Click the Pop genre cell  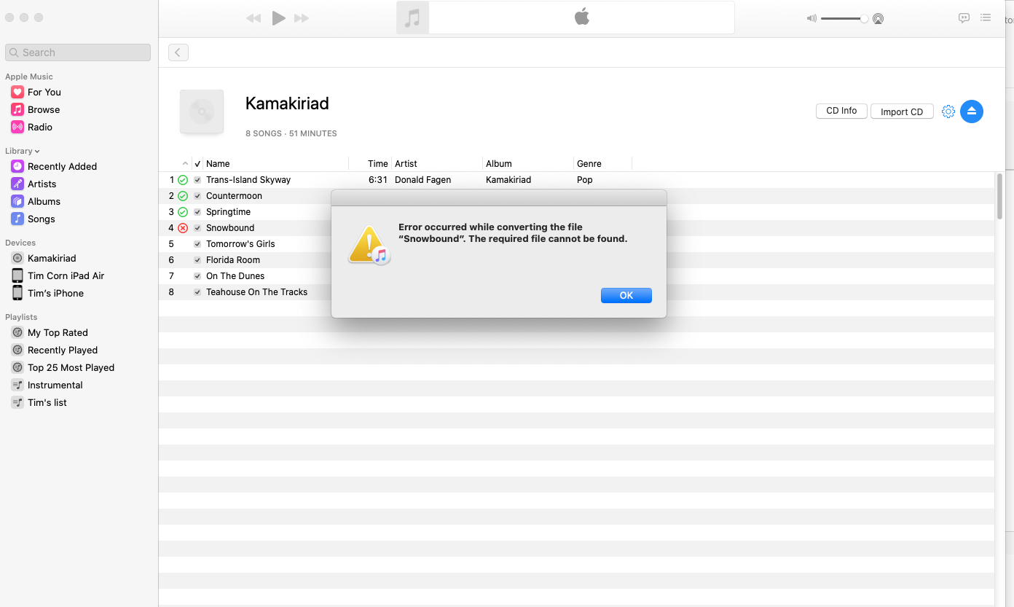[x=584, y=180]
